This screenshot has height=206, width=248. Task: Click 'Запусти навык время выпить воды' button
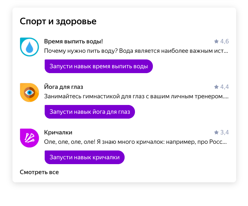click(99, 66)
